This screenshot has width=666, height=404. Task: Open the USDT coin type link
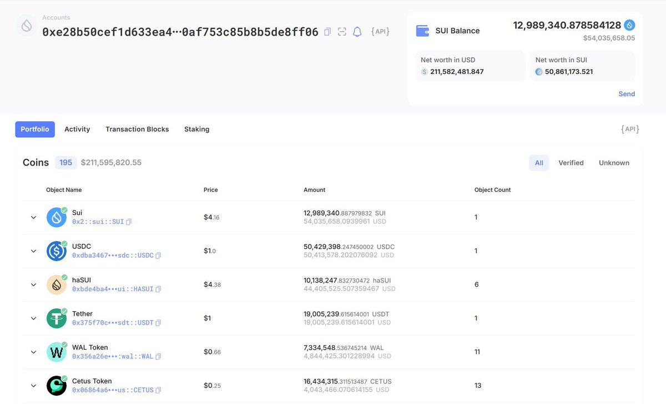point(113,323)
